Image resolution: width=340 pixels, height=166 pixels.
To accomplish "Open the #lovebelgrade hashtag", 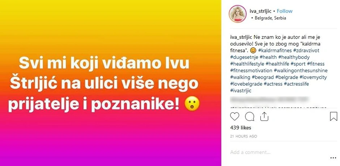I will (x=246, y=84).
